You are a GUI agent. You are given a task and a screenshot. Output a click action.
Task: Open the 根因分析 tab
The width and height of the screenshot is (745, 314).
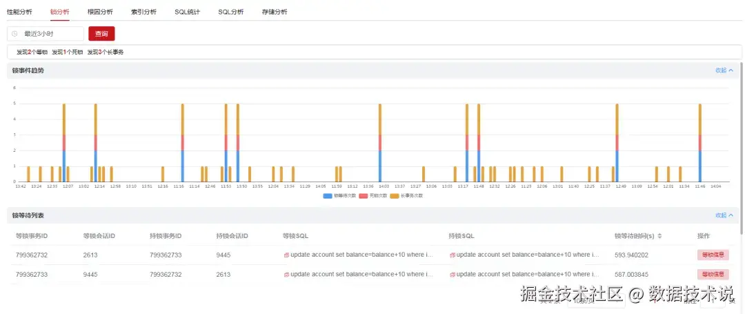[x=100, y=12]
